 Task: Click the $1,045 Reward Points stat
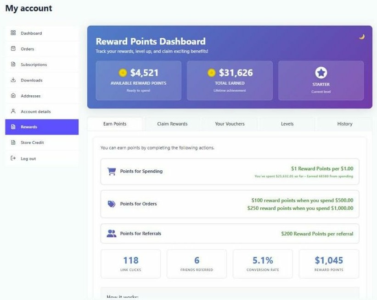329,264
